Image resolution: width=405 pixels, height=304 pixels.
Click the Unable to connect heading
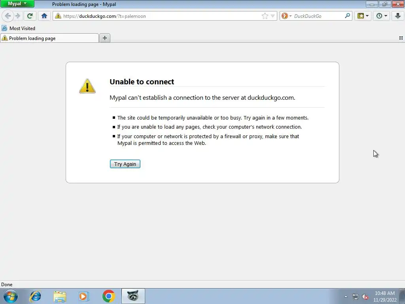(142, 82)
